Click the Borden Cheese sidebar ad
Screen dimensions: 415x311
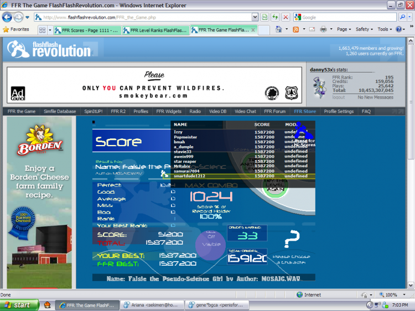coord(39,203)
